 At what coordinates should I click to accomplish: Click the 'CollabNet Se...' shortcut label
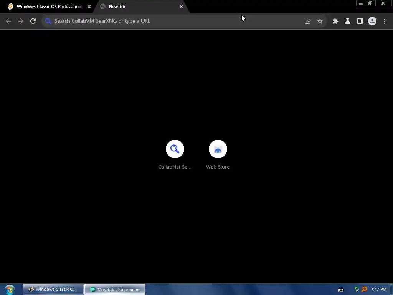click(175, 167)
